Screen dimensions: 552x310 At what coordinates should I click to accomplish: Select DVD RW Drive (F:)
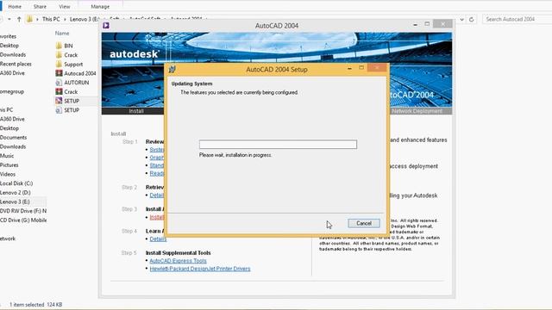[x=23, y=210]
